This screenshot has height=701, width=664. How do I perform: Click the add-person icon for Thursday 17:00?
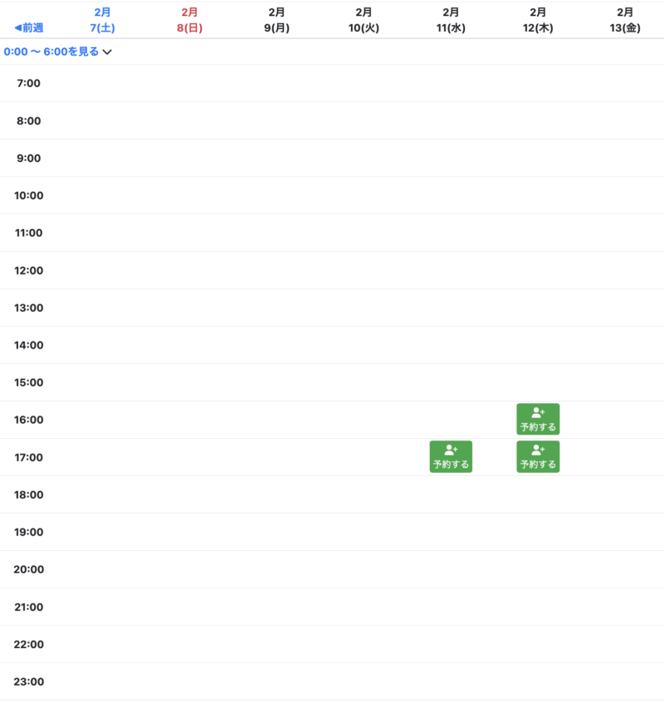pos(538,450)
